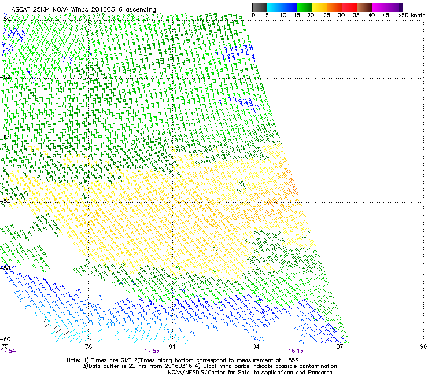428x376 pixels.
Task: Select the green 15-20 knots legend swatch
Action: pyautogui.click(x=304, y=7)
